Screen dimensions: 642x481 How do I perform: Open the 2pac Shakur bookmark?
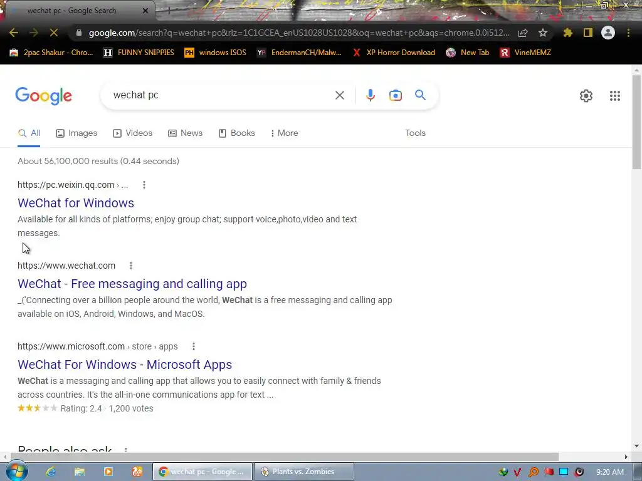point(51,53)
